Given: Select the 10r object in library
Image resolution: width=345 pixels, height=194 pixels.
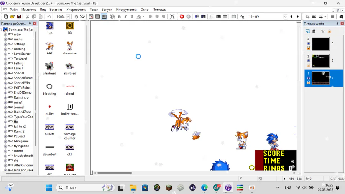Looking at the screenshot, I should click(70, 28).
